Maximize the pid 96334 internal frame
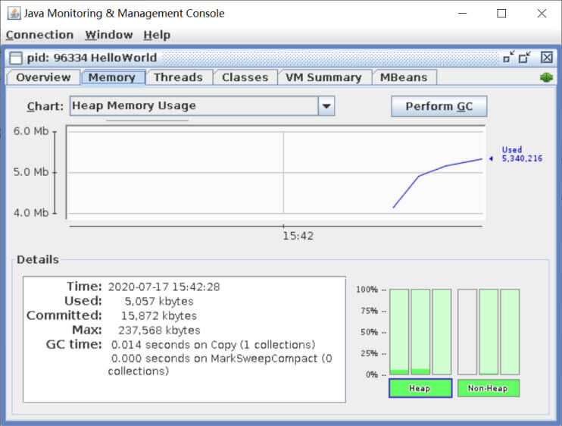Image resolution: width=562 pixels, height=426 pixels. point(525,58)
